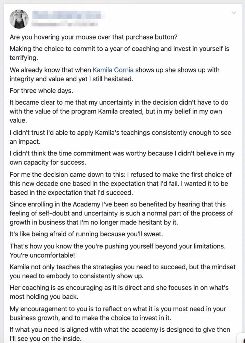This screenshot has width=245, height=343.
Task: Click the "I didn't trust I'd able" paragraph
Action: (x=120, y=137)
